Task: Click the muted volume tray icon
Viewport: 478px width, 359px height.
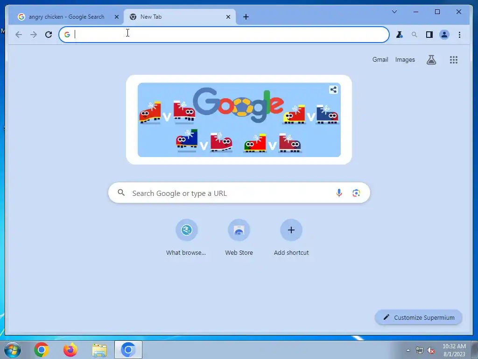Action: click(431, 351)
